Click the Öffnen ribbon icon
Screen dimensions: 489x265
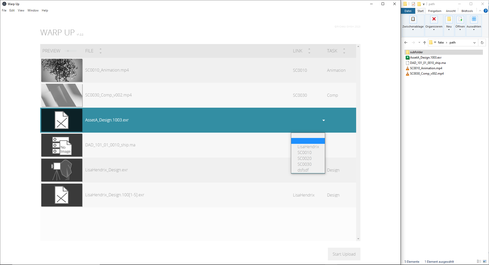tap(460, 19)
